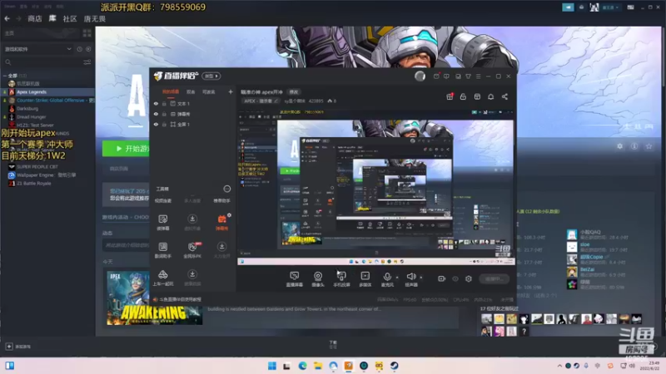
Task: Open streaming settings gear in bottom bar
Action: [469, 278]
